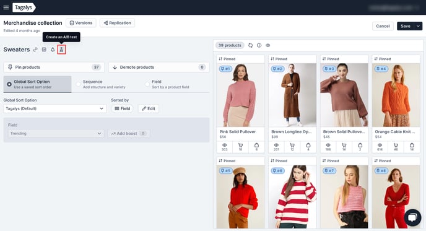Image resolution: width=426 pixels, height=231 pixels.
Task: Click the #2 pin badge
Action: (x=277, y=69)
